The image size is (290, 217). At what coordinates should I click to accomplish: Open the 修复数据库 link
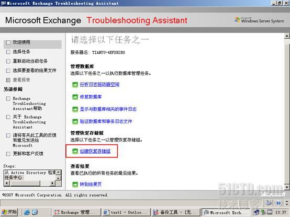[91, 97]
